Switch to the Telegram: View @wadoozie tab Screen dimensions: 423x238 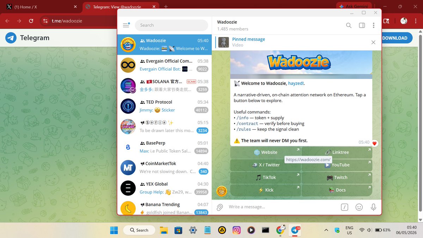pyautogui.click(x=121, y=7)
